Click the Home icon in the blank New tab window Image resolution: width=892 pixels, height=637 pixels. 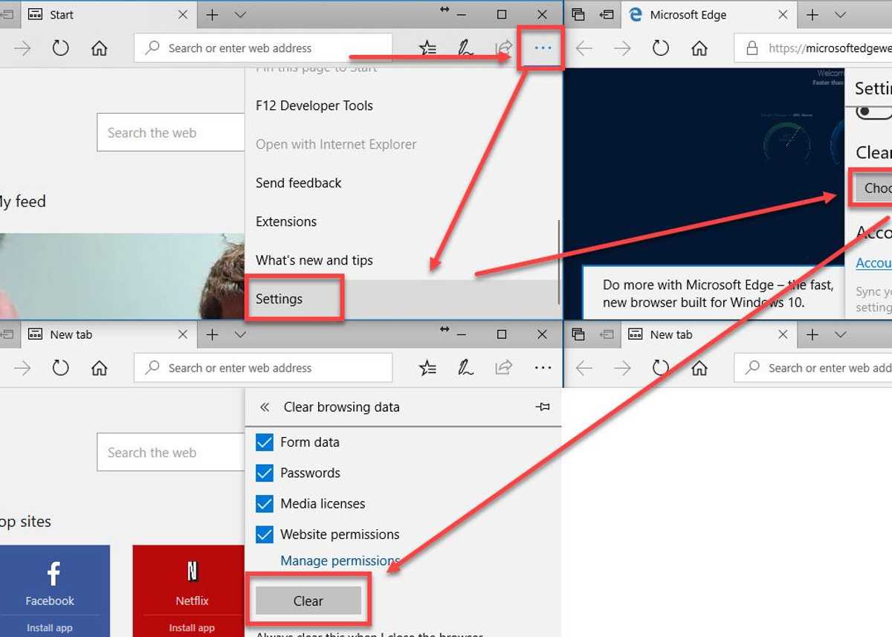(699, 368)
